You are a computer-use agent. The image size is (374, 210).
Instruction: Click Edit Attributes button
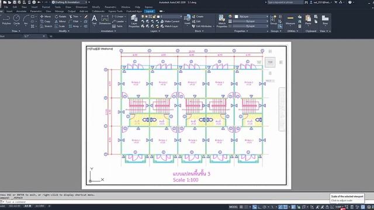202,26
